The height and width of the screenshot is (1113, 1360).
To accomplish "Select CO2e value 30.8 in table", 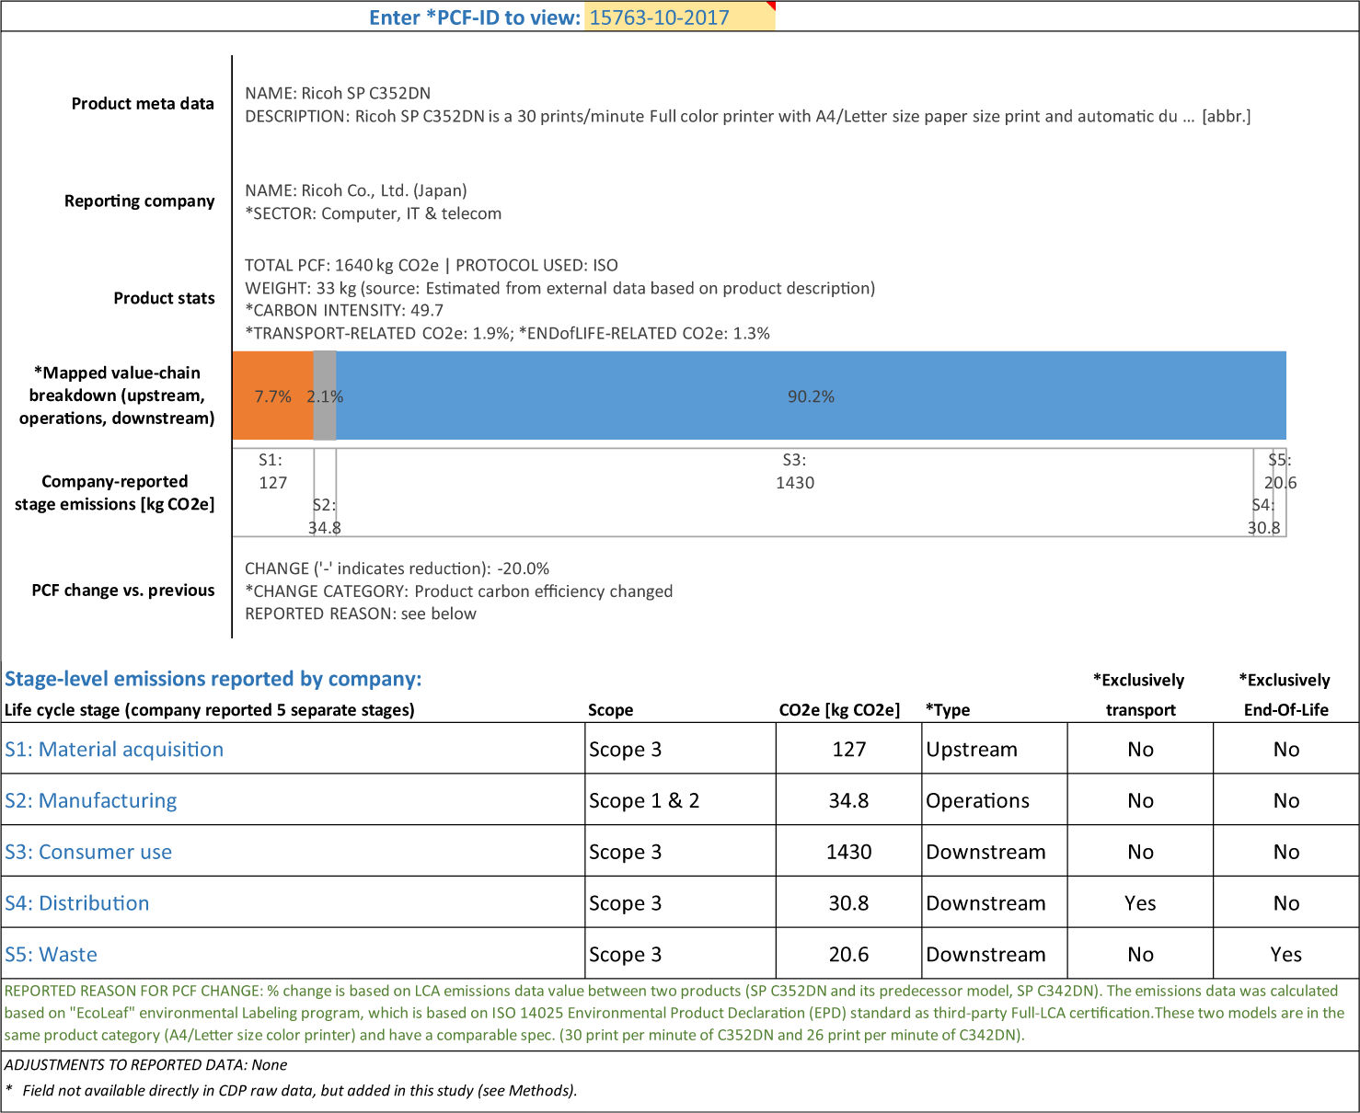I will 848,903.
